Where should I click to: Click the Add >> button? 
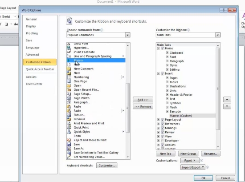143,100
